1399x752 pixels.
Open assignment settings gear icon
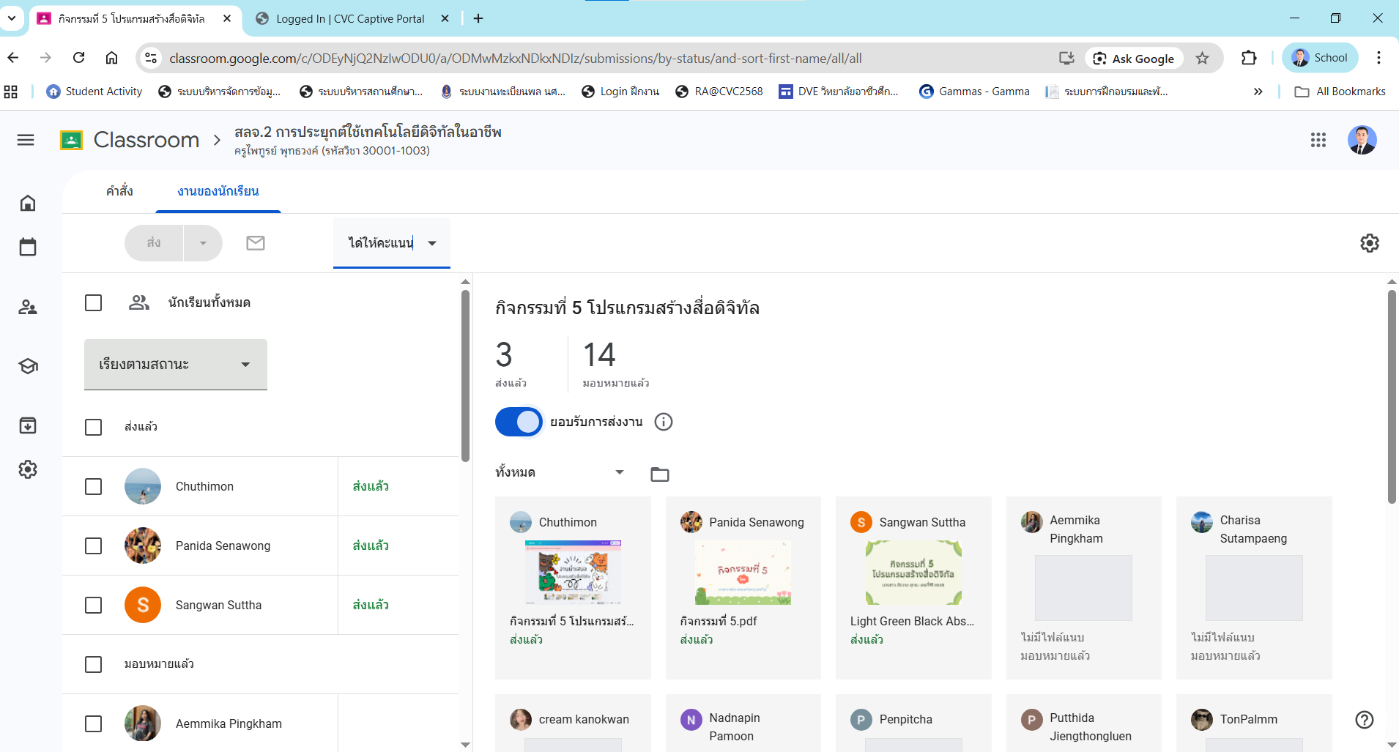(1370, 243)
